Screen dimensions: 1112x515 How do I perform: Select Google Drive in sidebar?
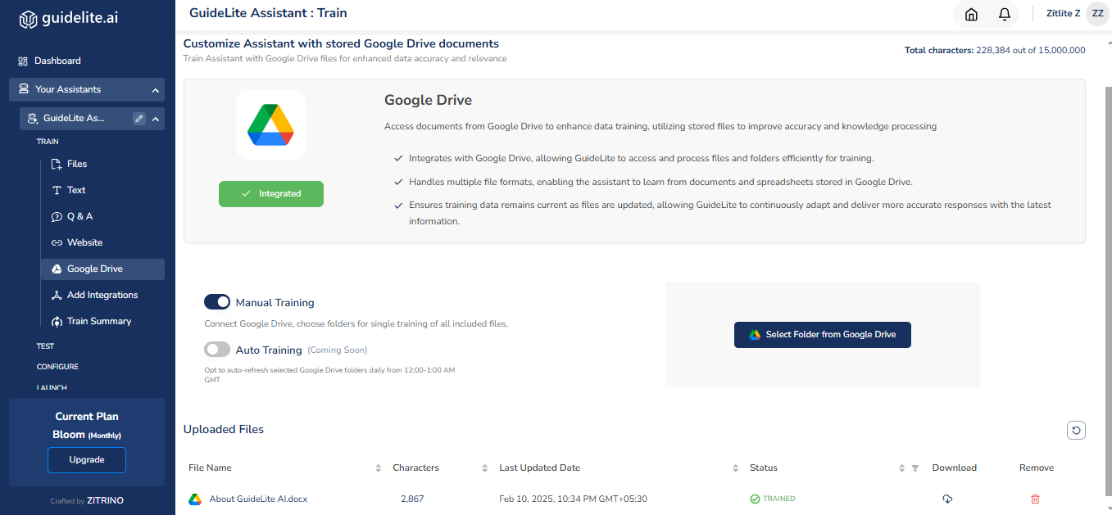[x=102, y=269]
